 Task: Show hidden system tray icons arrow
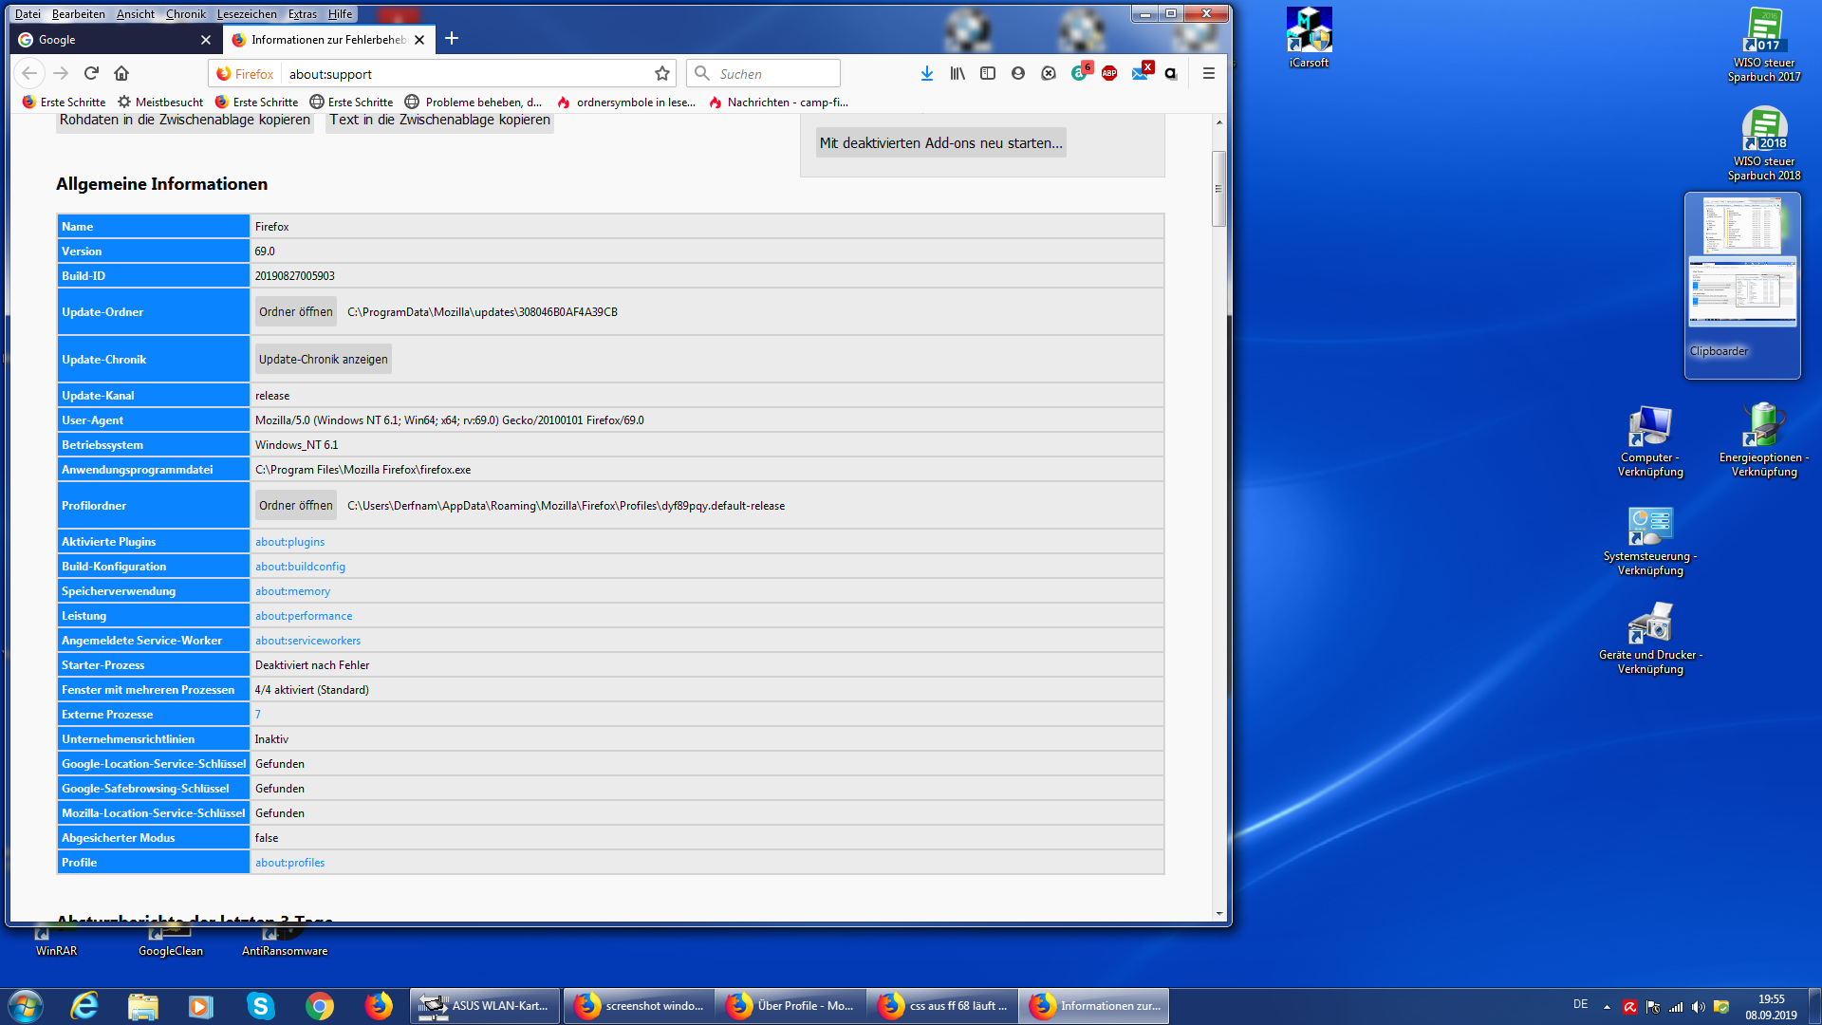[x=1607, y=1006]
